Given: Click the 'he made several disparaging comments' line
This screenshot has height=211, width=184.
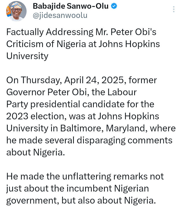Looking at the screenshot, I should (x=89, y=141).
